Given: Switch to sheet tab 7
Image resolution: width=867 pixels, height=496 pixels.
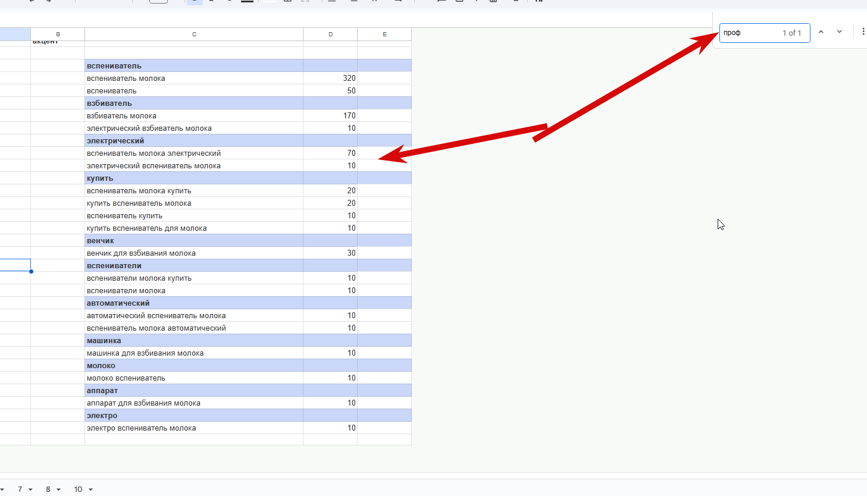Looking at the screenshot, I should pyautogui.click(x=20, y=489).
